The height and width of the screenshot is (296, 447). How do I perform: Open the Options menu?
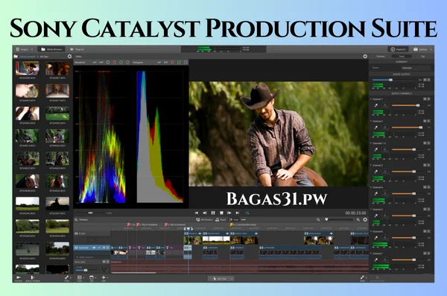[422, 49]
